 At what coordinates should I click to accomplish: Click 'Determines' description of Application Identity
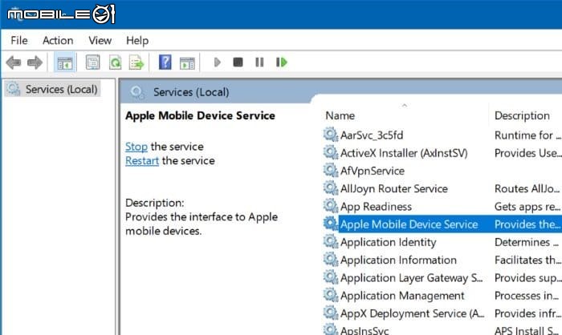(x=526, y=242)
